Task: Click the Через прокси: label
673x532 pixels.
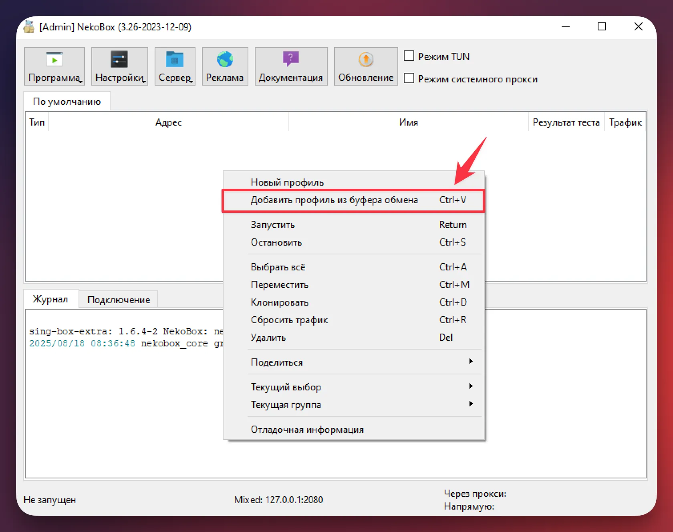Action: click(x=475, y=493)
